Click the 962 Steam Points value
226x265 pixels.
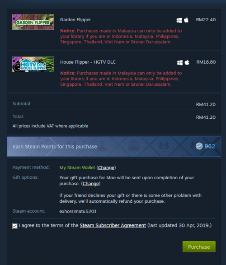pyautogui.click(x=210, y=146)
